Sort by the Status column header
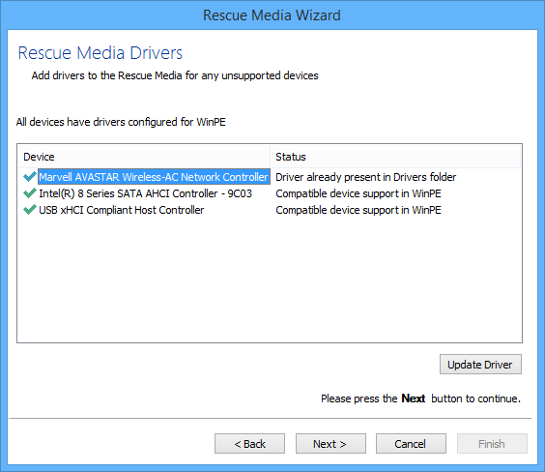Viewport: 545px width, 472px height. coord(395,157)
